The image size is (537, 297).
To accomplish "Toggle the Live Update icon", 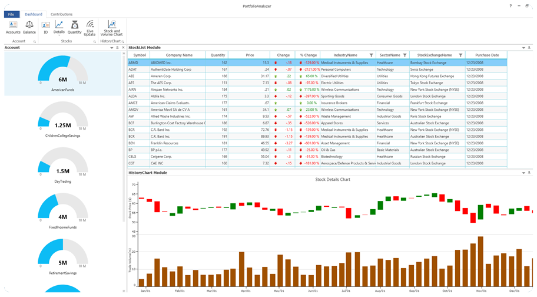I will tap(90, 26).
